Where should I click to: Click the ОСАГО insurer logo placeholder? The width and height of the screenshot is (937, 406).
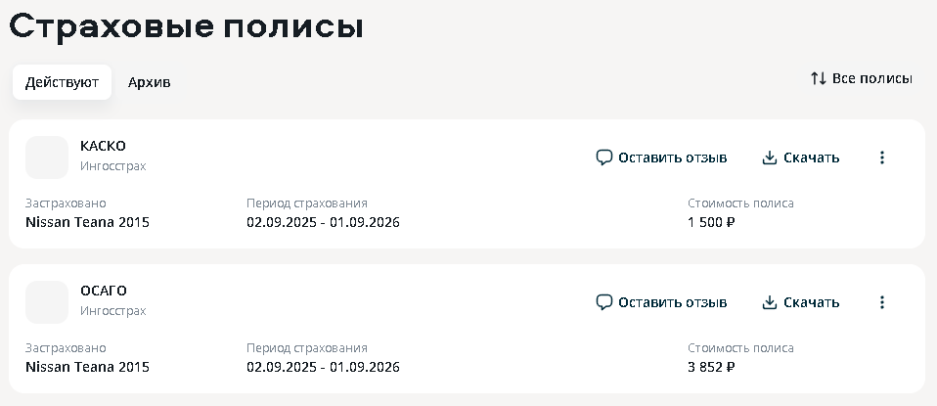[x=47, y=302]
